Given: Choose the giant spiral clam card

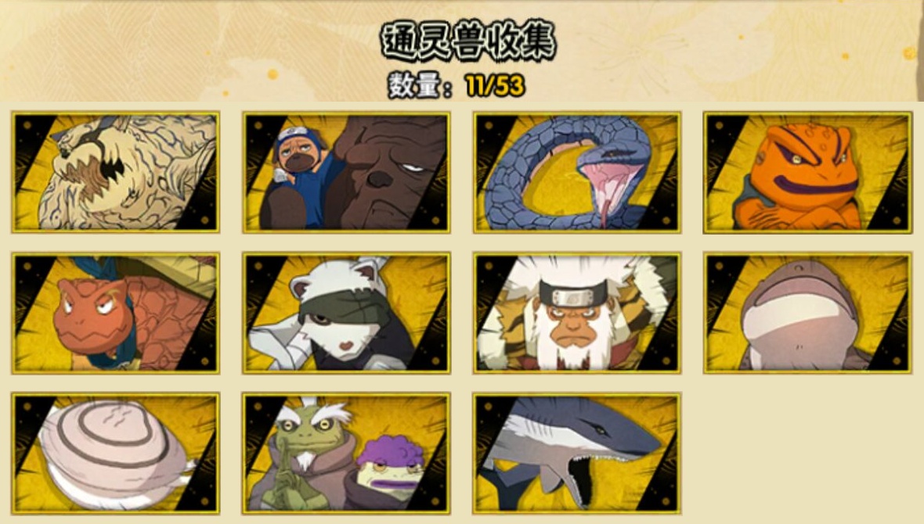Looking at the screenshot, I should click(x=116, y=454).
